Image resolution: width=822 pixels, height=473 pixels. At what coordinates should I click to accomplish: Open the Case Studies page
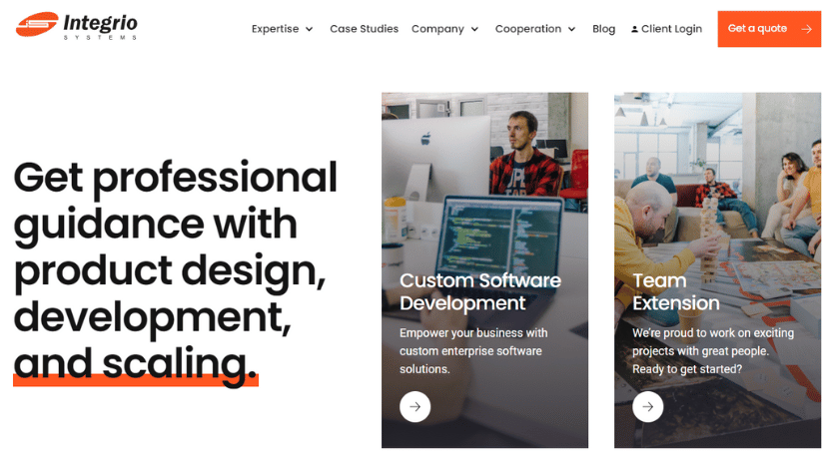[x=364, y=29]
